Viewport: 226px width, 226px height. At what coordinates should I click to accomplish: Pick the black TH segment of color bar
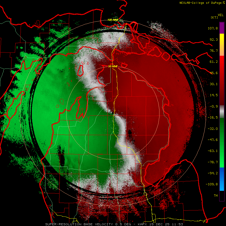[x=222, y=196]
